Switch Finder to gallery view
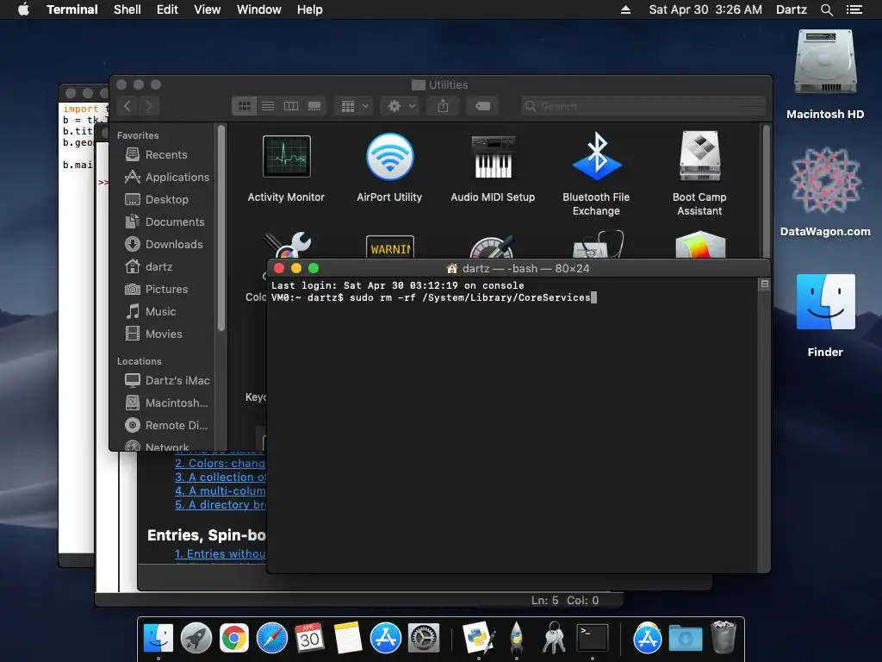Screen dimensions: 882x662 pyautogui.click(x=314, y=106)
